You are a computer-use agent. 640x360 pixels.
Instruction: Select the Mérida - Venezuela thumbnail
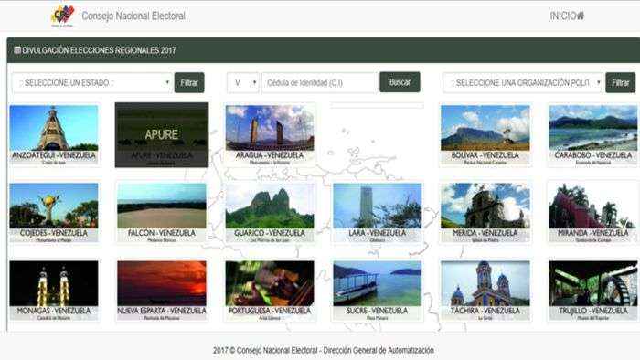click(x=485, y=212)
